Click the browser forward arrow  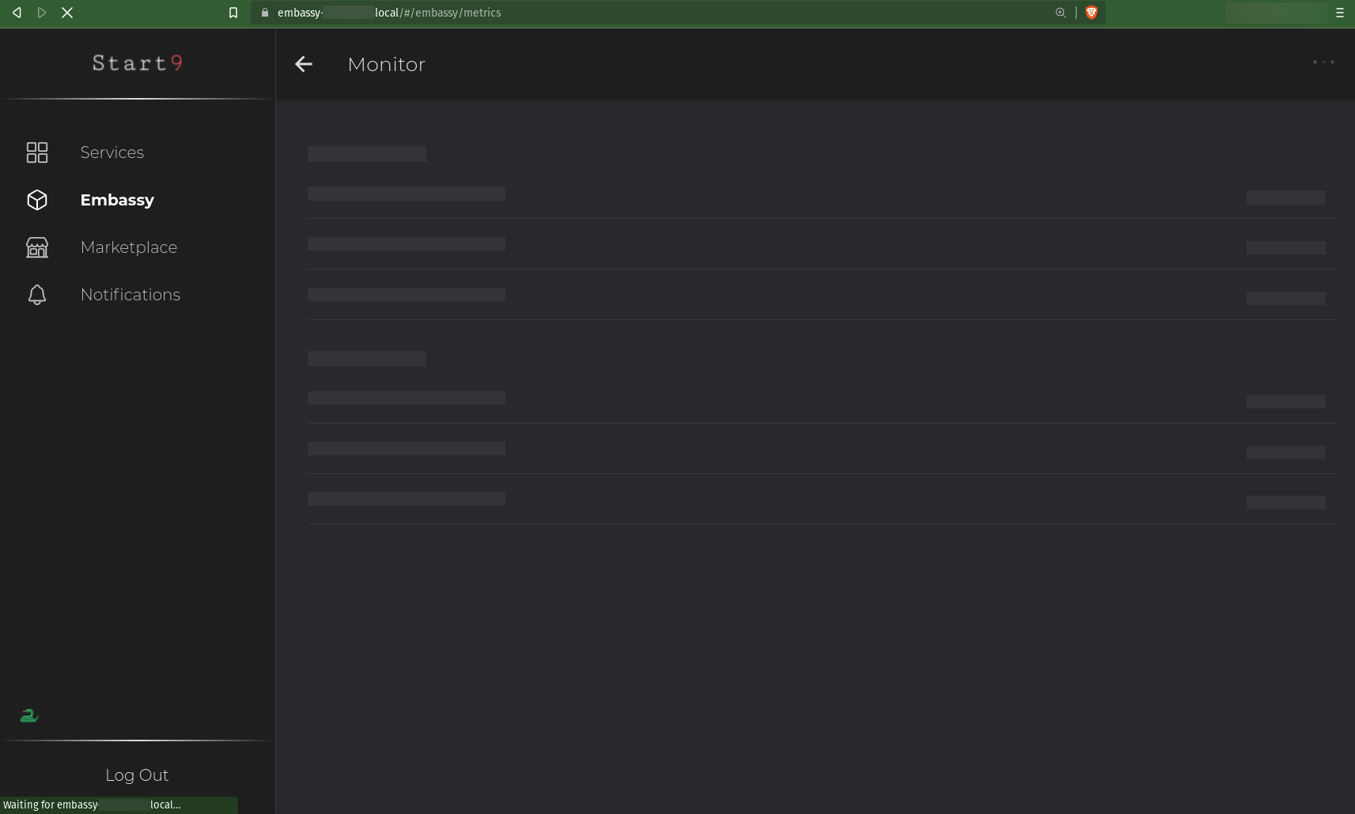click(42, 13)
